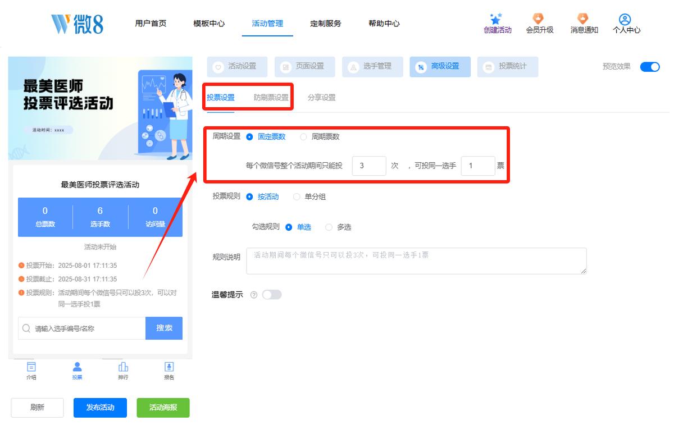Switch to 投票设置 sub-tab

(221, 98)
